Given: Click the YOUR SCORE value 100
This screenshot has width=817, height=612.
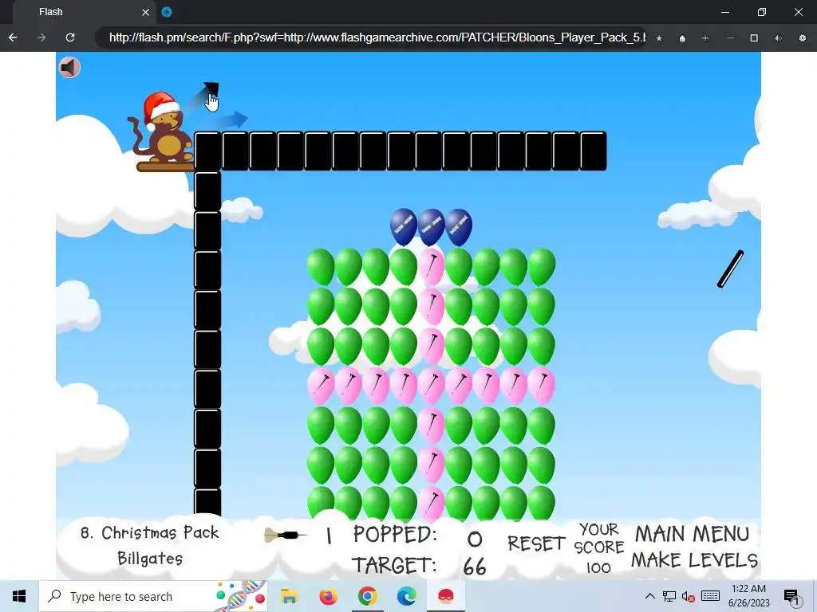Looking at the screenshot, I should (x=598, y=567).
